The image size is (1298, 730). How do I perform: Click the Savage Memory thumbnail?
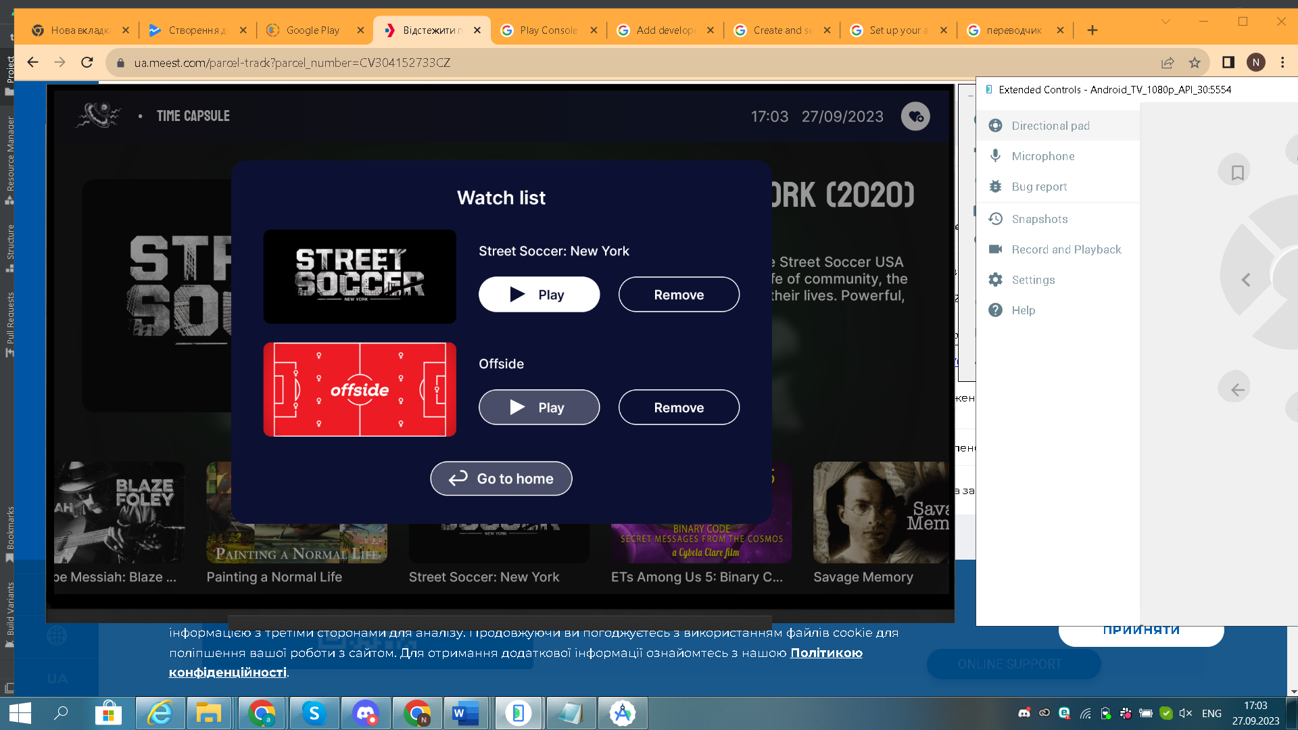tap(880, 513)
